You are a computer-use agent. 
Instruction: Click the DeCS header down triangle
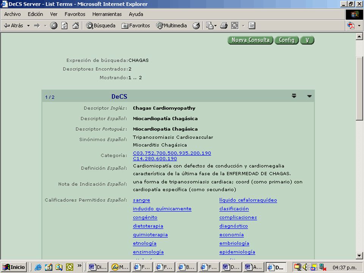pos(309,96)
